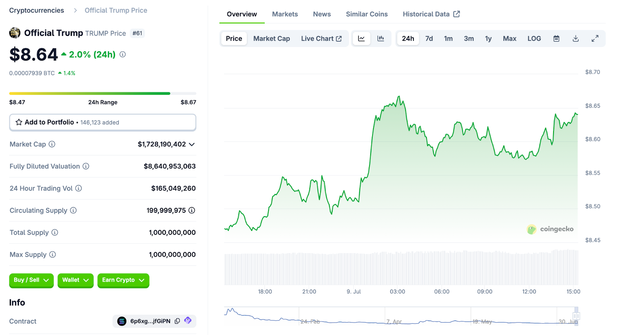Click the star Add to Portfolio button

point(102,122)
